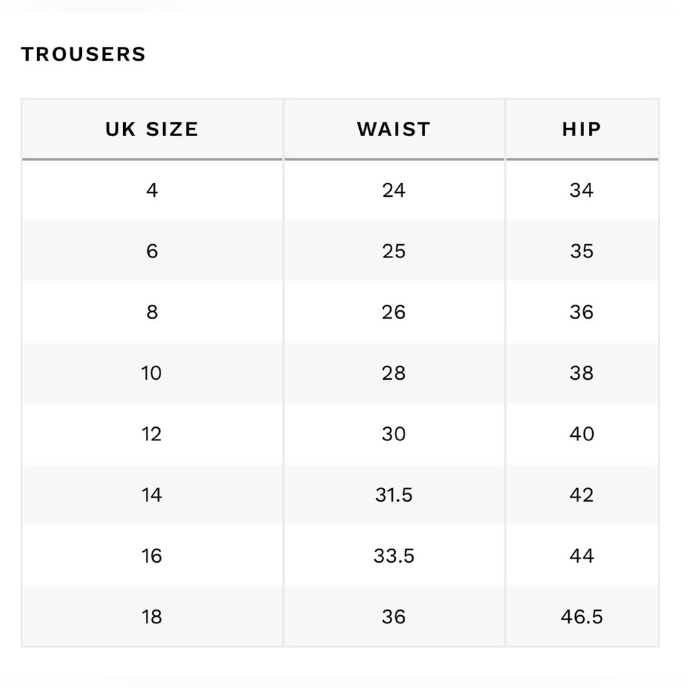Select the UK SIZE column header
688x688 pixels.
point(152,129)
